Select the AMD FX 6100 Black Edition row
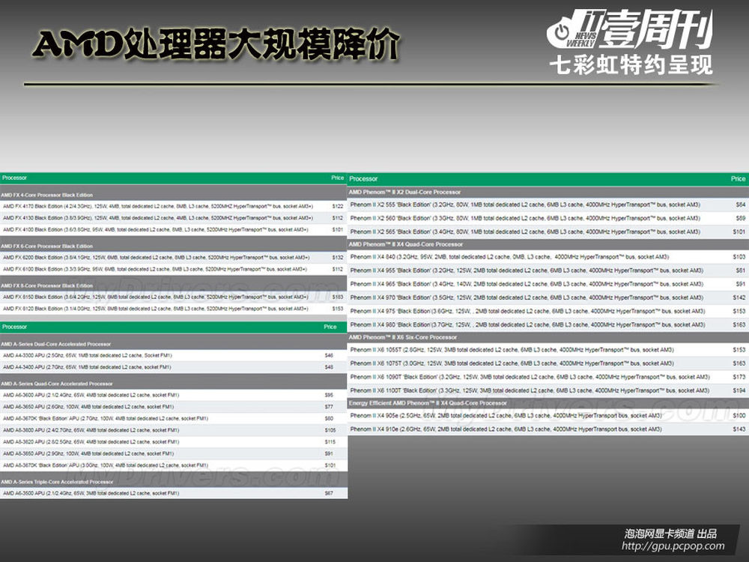The width and height of the screenshot is (749, 562). 174,270
